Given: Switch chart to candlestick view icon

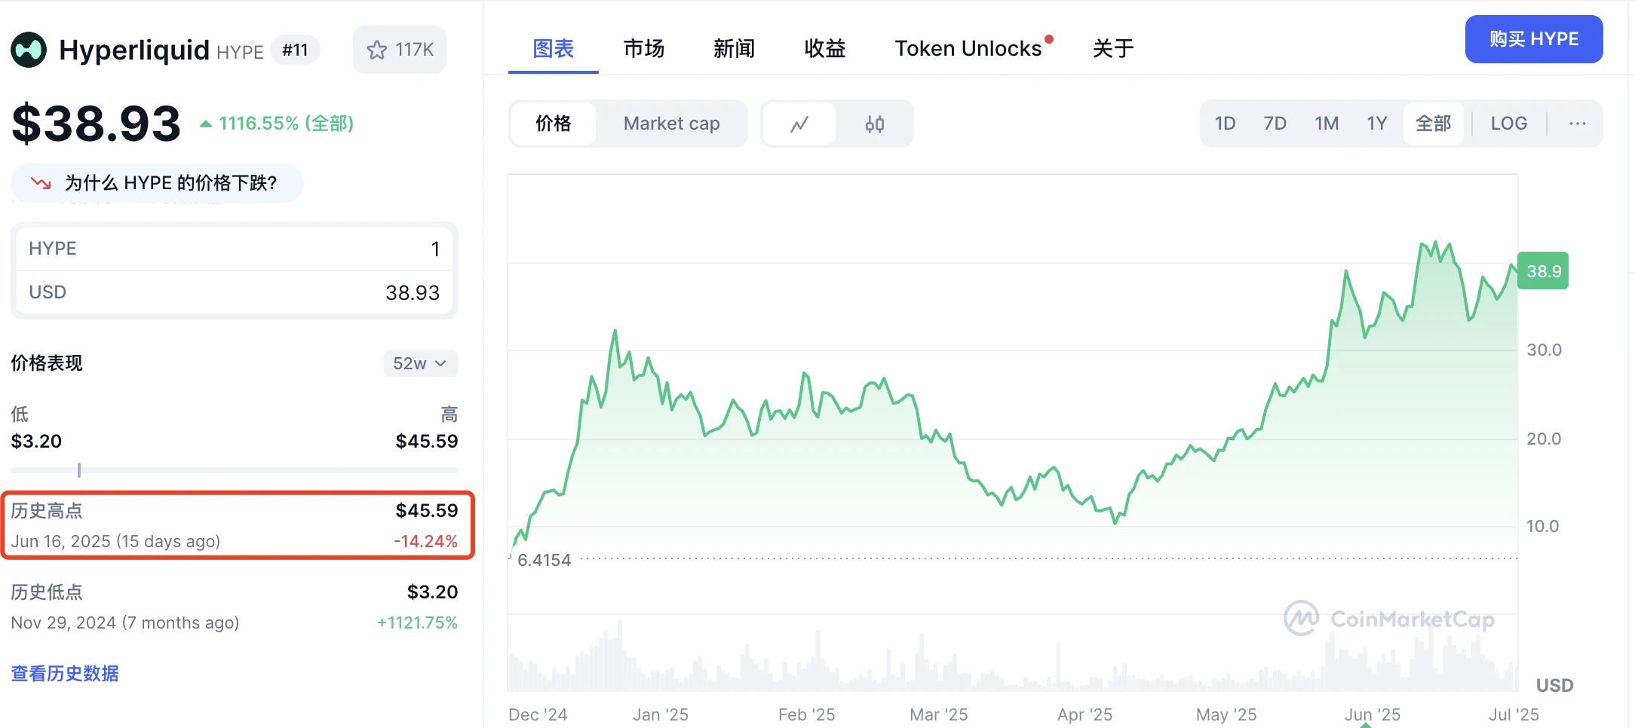Looking at the screenshot, I should [x=875, y=123].
